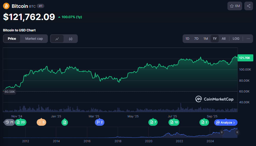The width and height of the screenshot is (256, 146).
Task: Set chart range to 1Y
Action: (x=215, y=39)
